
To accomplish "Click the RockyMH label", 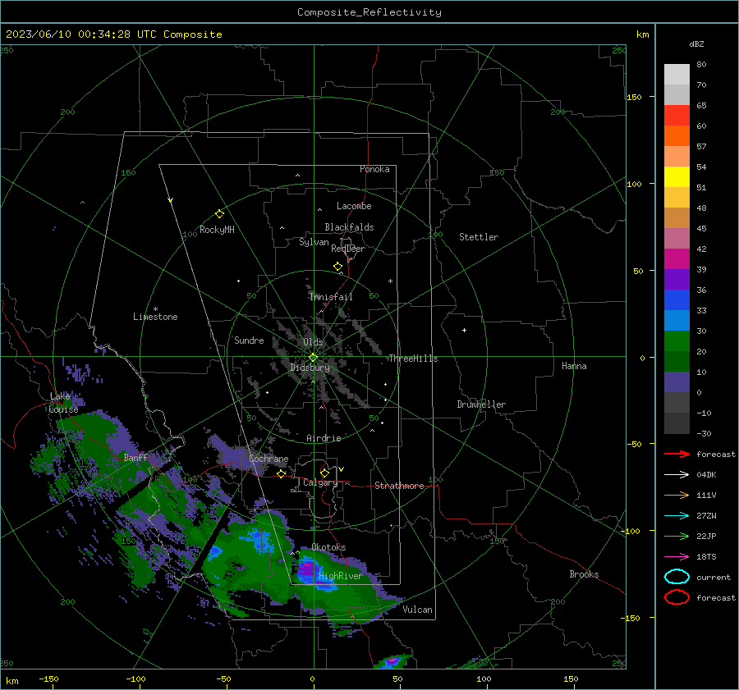I will pos(217,230).
